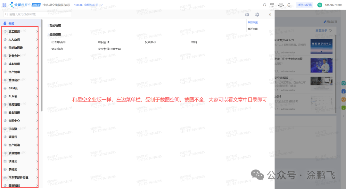Open the customer service robot icon

pyautogui.click(x=281, y=5)
